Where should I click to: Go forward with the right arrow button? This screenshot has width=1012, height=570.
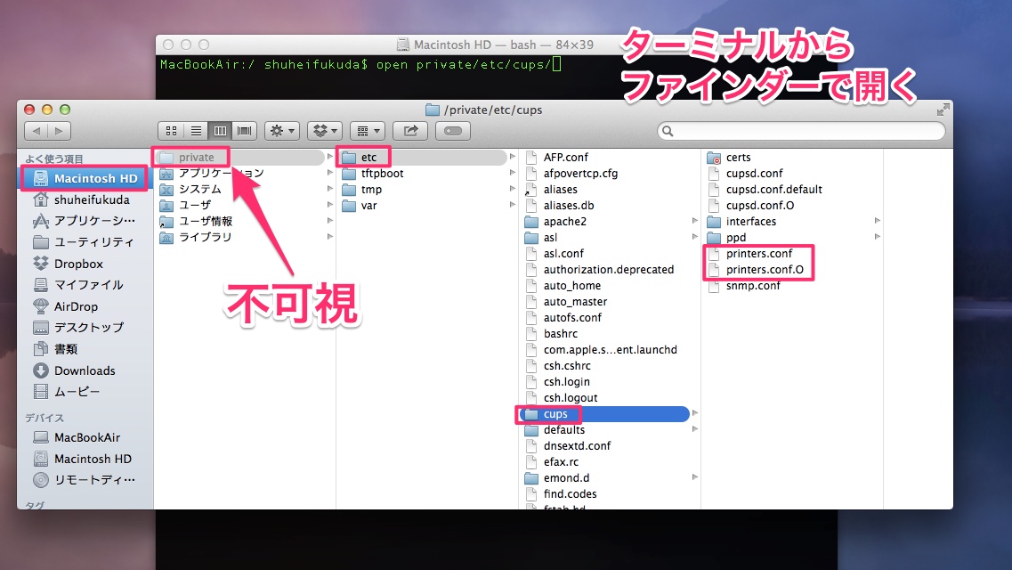pyautogui.click(x=60, y=131)
